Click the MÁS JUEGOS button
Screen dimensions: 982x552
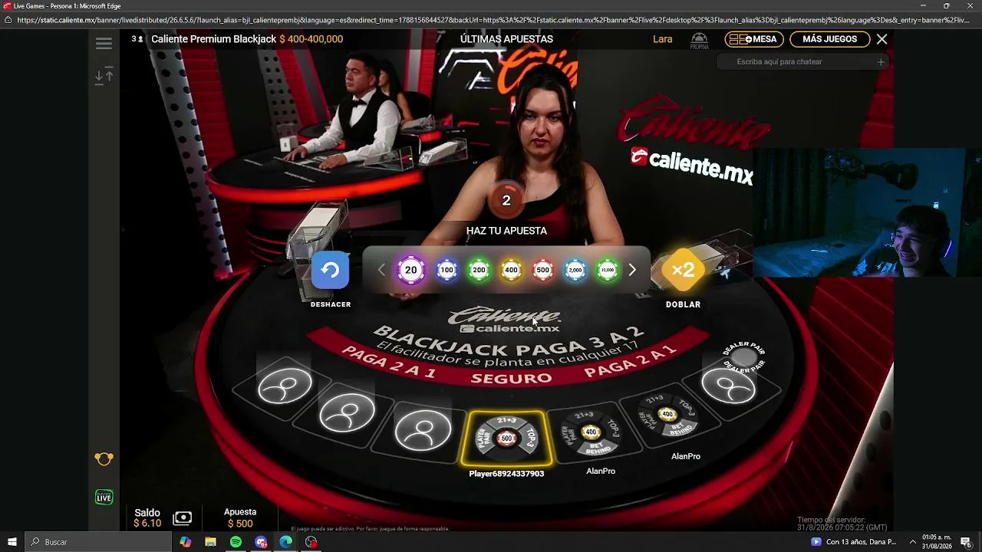pos(829,39)
